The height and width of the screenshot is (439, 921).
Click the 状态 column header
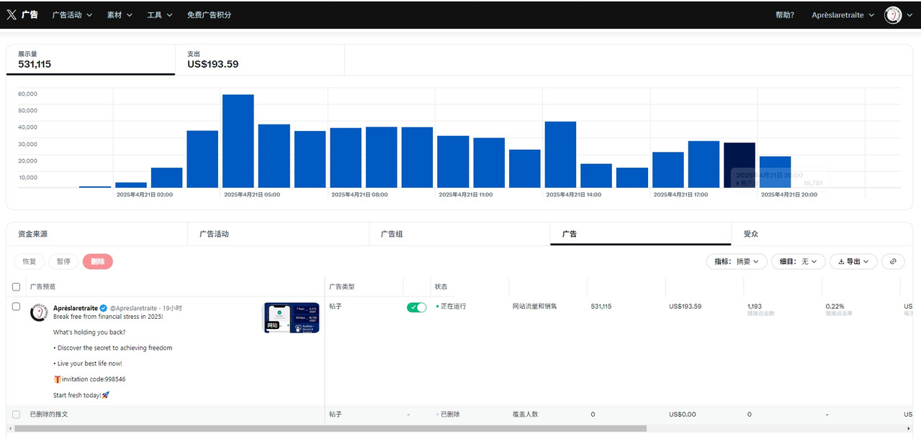[x=441, y=286]
